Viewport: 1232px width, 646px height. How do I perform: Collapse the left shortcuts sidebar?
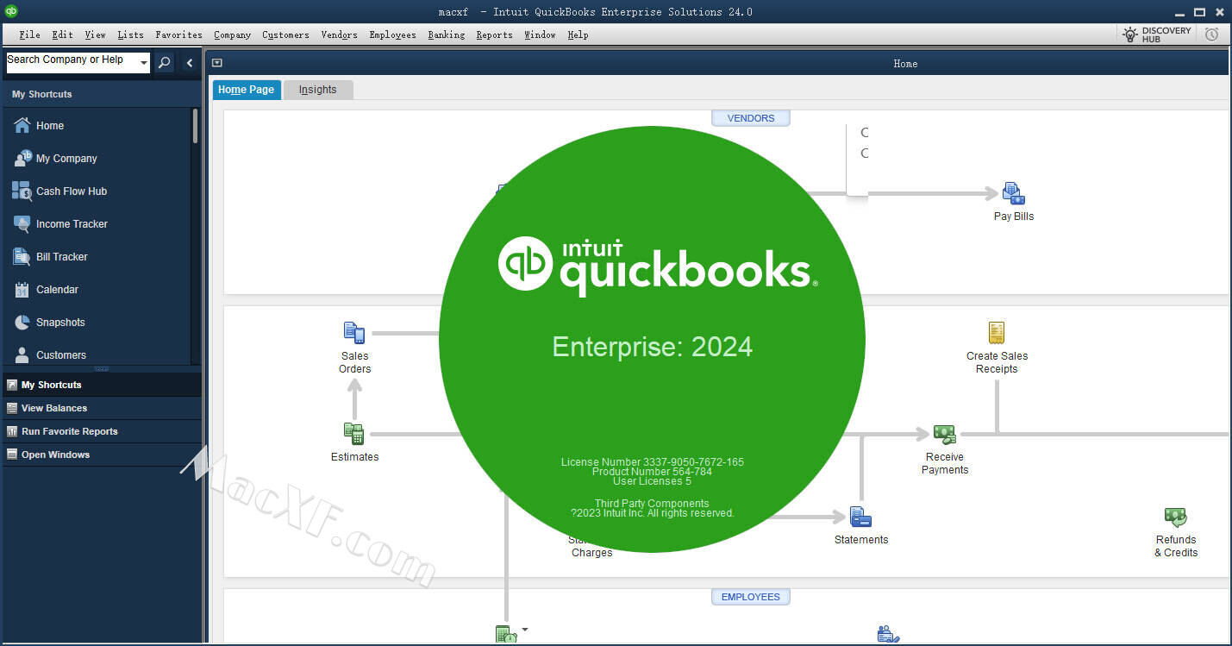click(x=190, y=62)
